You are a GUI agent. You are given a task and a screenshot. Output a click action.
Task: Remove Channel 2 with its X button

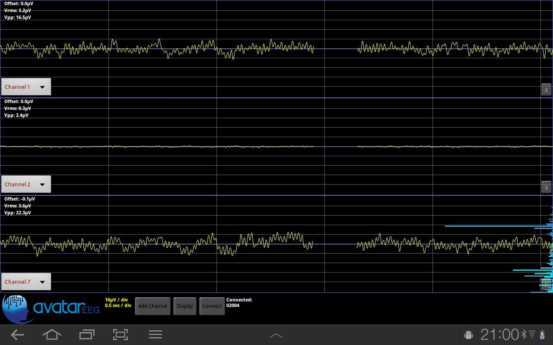pyautogui.click(x=546, y=187)
